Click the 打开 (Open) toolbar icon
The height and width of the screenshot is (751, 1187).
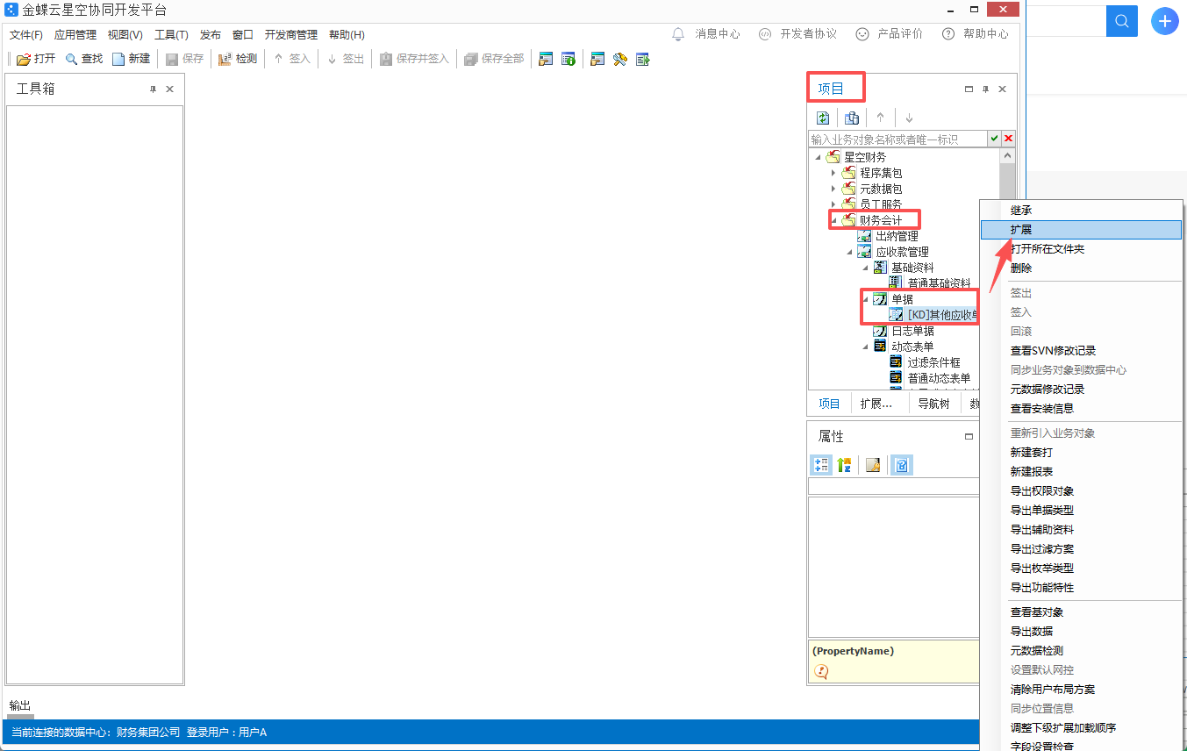click(x=24, y=60)
